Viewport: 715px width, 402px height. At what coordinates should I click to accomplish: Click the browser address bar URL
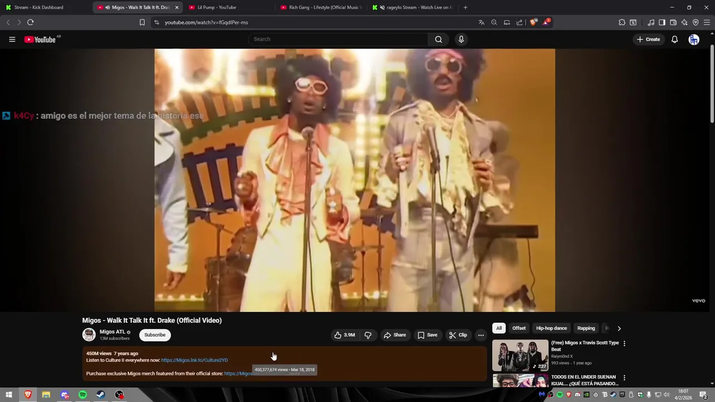click(x=206, y=22)
